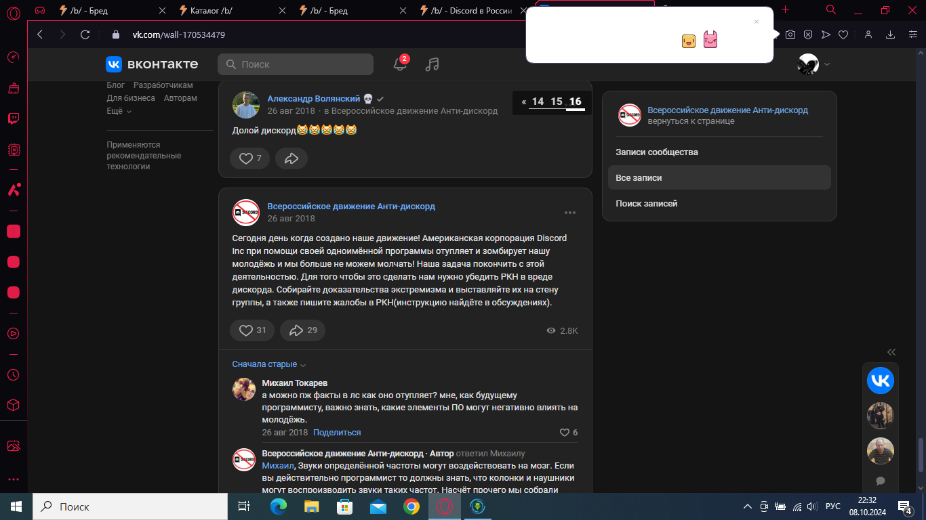Click Поделиться under Михаил Токарев's comment
Viewport: 926px width, 520px height.
[x=337, y=433]
